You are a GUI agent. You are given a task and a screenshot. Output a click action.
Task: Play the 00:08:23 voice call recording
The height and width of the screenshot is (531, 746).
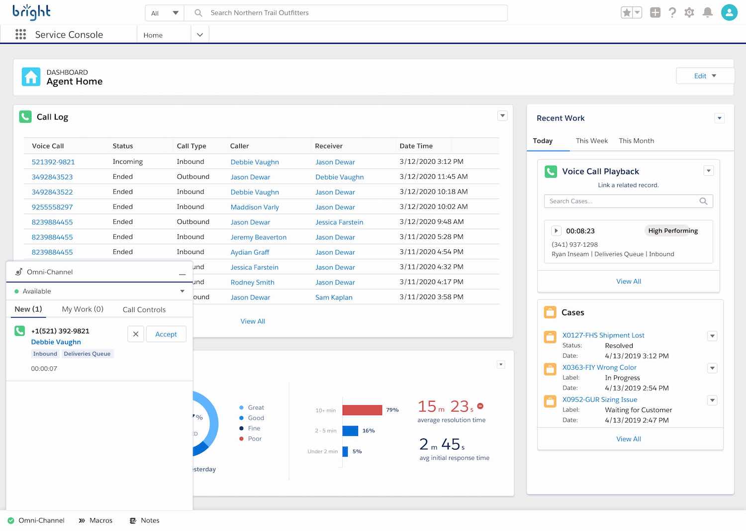tap(556, 230)
